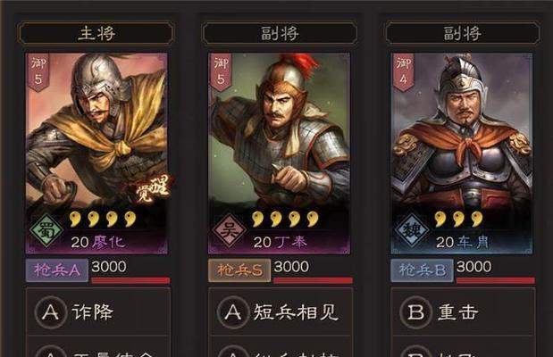The height and width of the screenshot is (357, 553).
Task: Open the 诈降 skill entry
Action: click(x=98, y=311)
